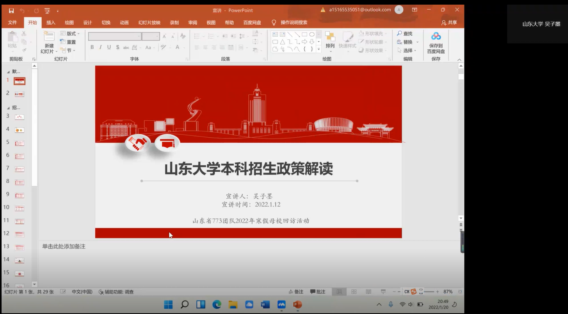The width and height of the screenshot is (568, 314).
Task: Open the Layout (版式) dropdown
Action: pos(70,34)
